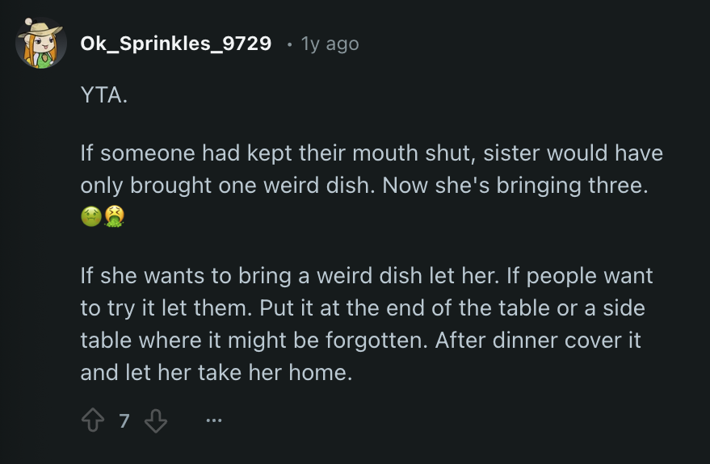Click the green nauseated face emoji

[x=91, y=217]
